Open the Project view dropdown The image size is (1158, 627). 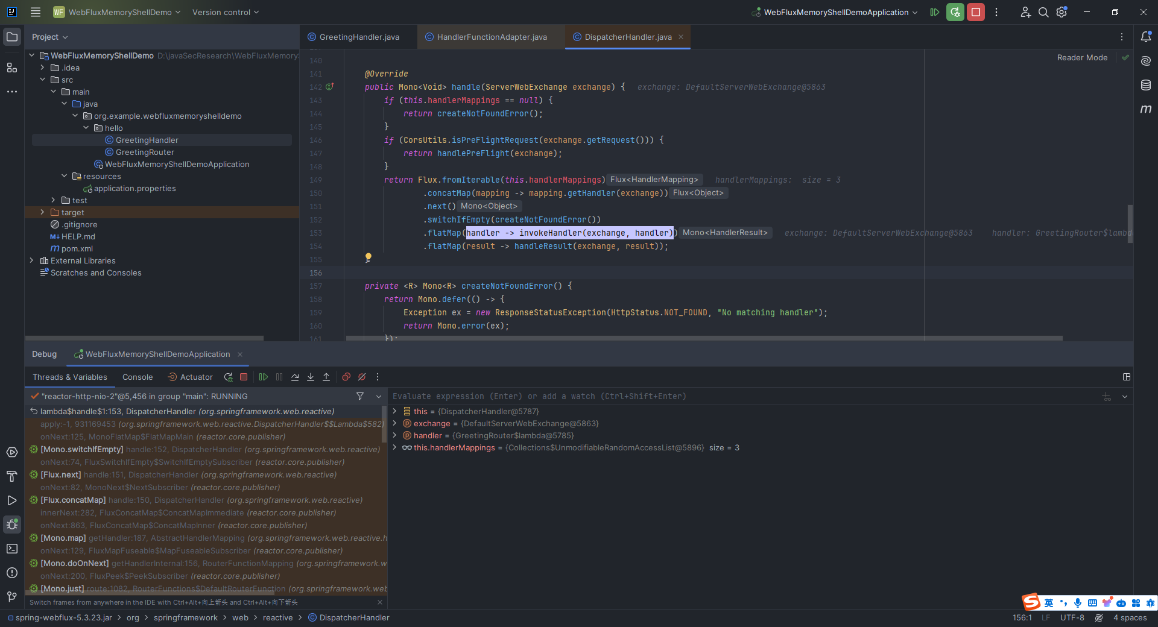[x=50, y=37]
